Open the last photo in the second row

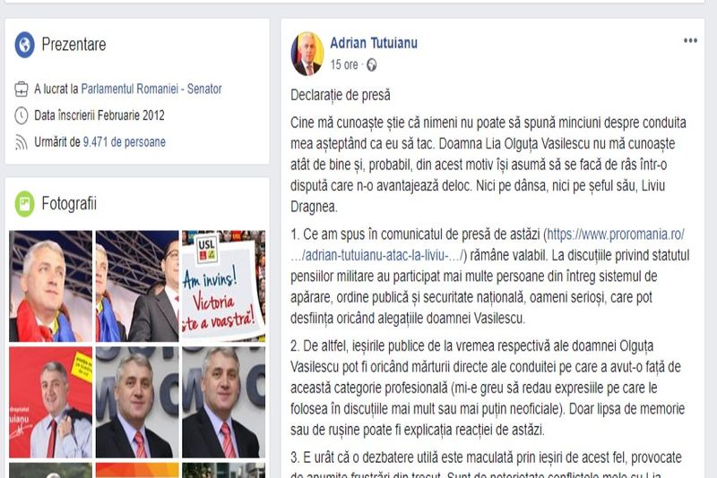click(x=223, y=402)
